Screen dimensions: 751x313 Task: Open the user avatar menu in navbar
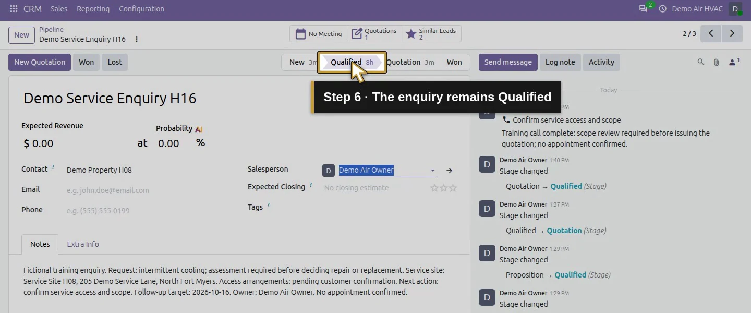click(x=735, y=9)
